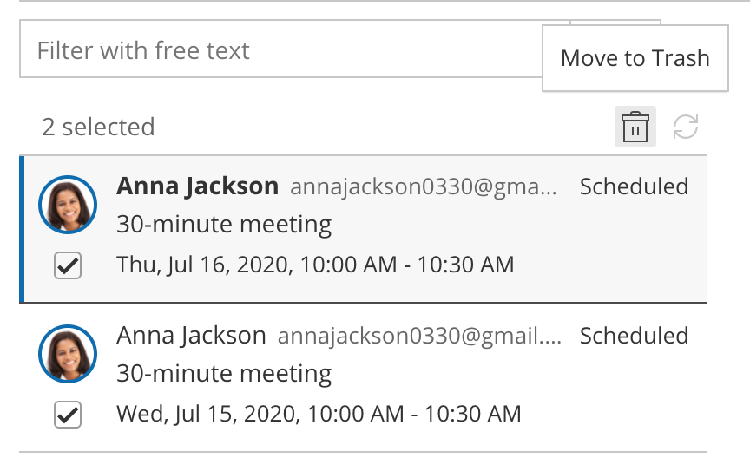Click Scheduled status of the Jul 15 meeting
The image size is (750, 458).
point(634,336)
